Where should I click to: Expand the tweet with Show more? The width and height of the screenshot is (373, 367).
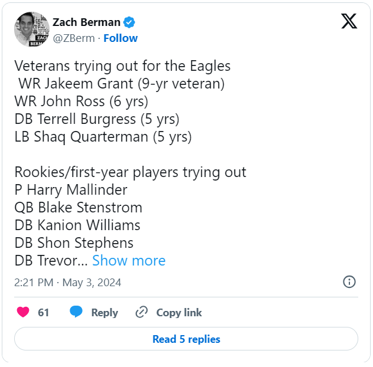pos(129,261)
